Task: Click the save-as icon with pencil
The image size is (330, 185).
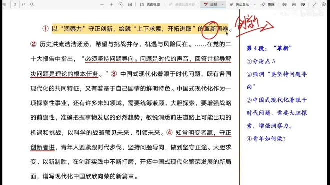Action: click(303, 4)
